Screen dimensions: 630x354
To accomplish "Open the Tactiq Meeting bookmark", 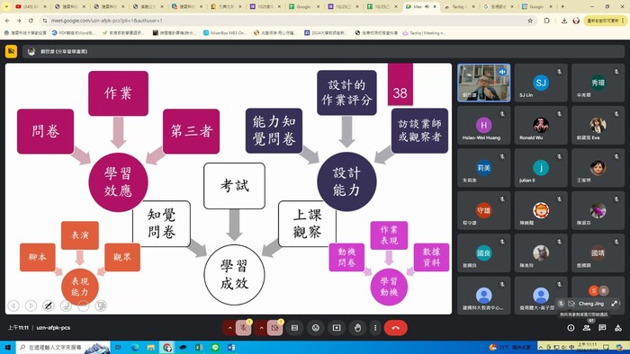I will [x=424, y=33].
